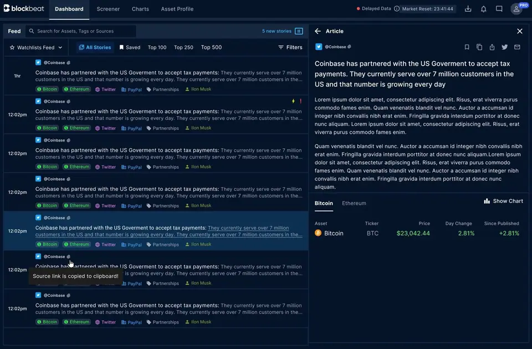Click the Bitcoin coin icon in asset table

318,233
